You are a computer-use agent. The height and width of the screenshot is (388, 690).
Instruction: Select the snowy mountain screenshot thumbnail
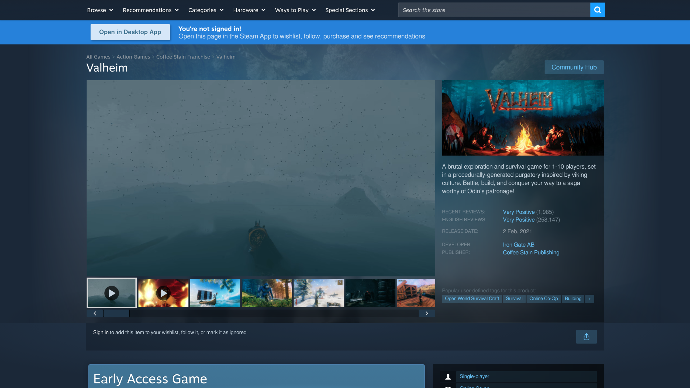[x=319, y=293]
